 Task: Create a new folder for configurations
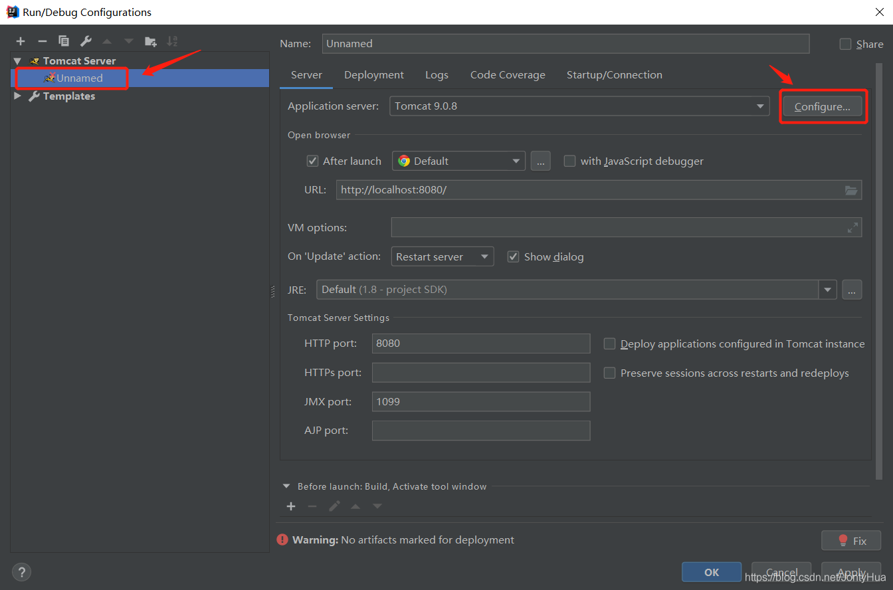point(151,41)
